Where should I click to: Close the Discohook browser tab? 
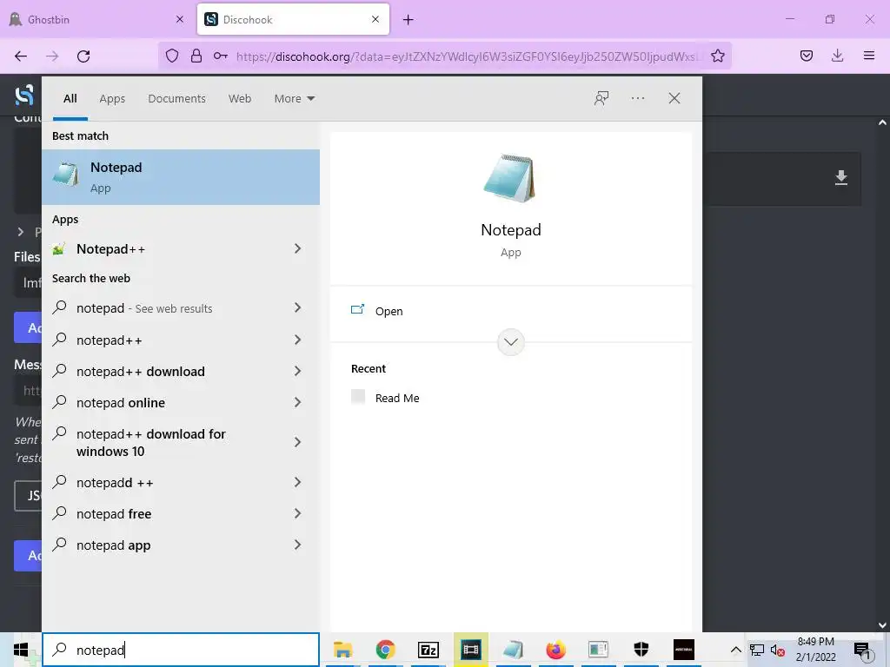click(375, 19)
